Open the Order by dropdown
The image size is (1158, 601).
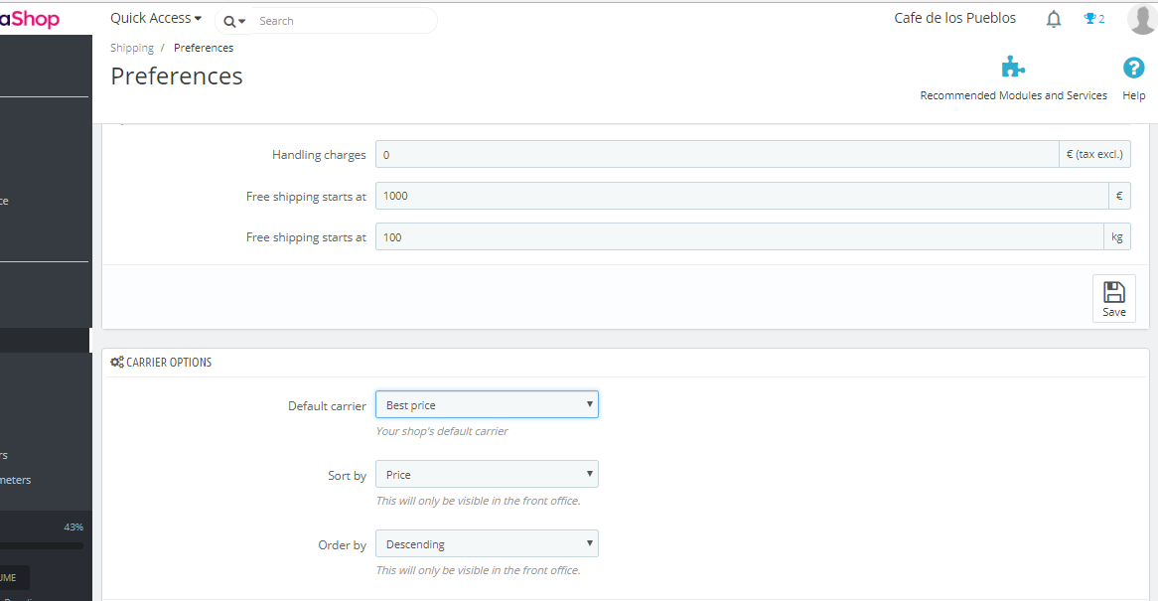pyautogui.click(x=487, y=544)
